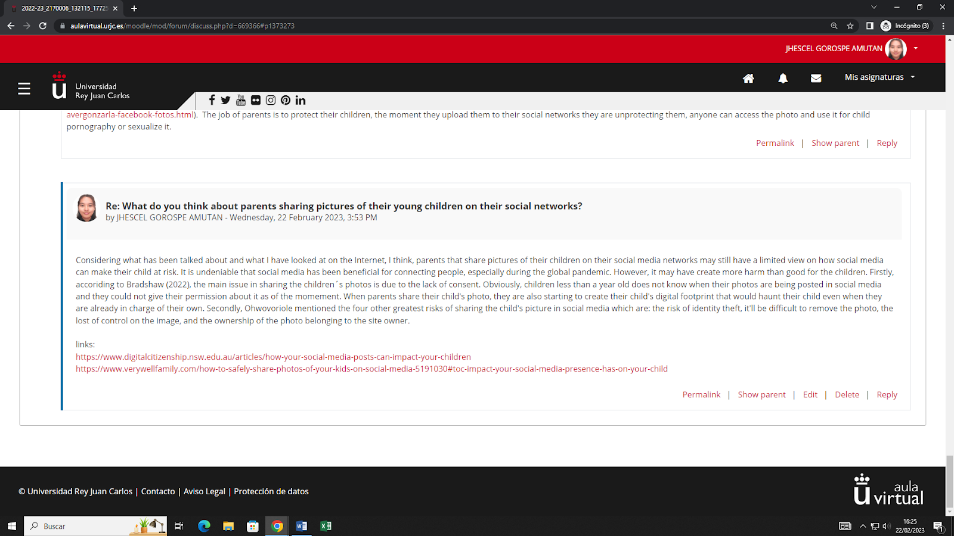Open the verywellfamily.com link
The width and height of the screenshot is (954, 536).
[371, 369]
